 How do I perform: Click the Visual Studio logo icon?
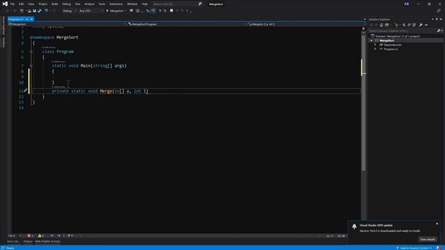point(5,3)
